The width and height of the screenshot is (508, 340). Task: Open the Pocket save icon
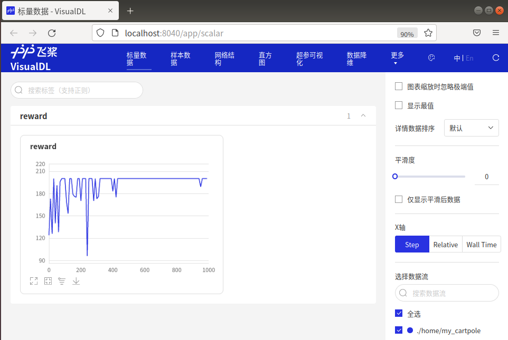click(x=476, y=33)
